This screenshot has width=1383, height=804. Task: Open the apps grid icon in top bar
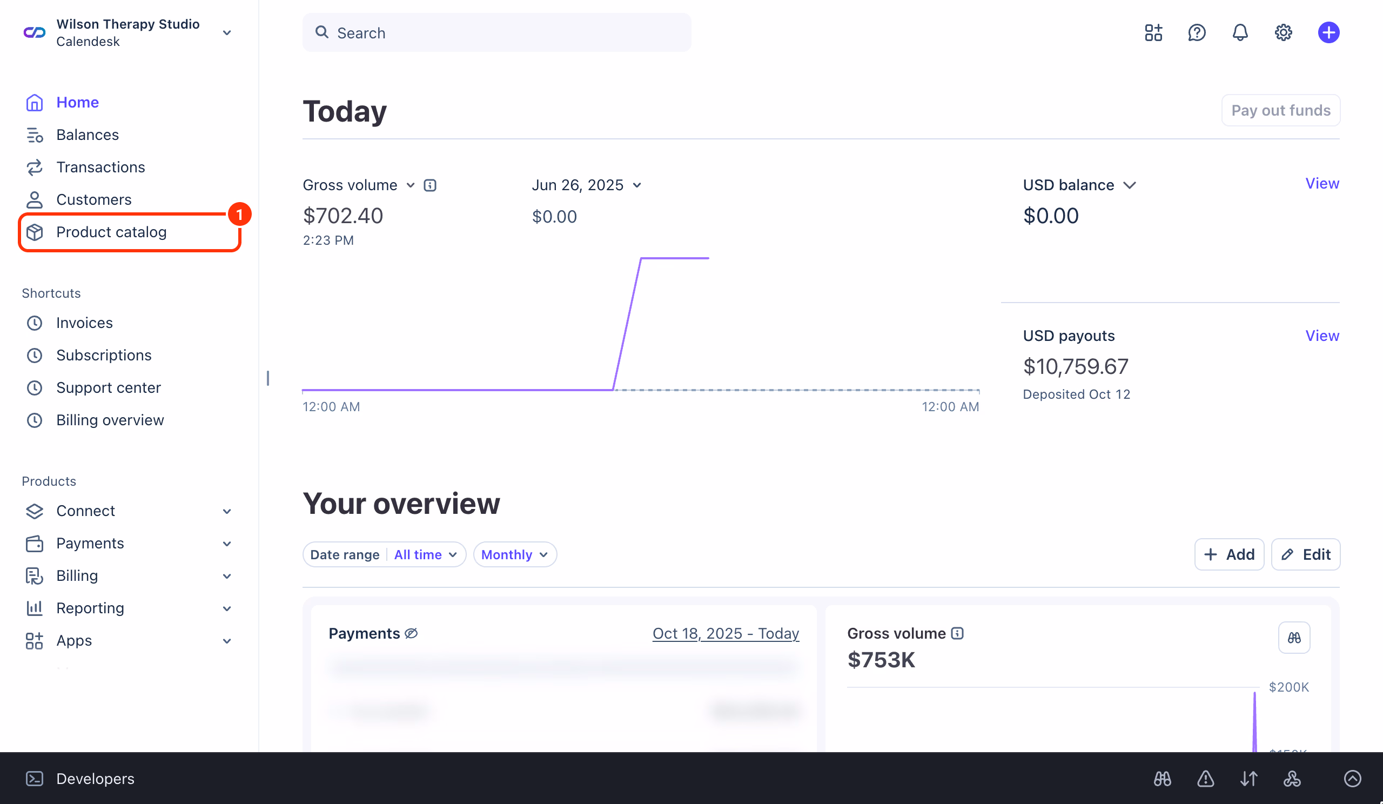[x=1153, y=33]
